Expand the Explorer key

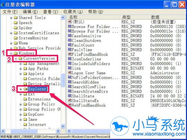[x=21, y=89]
